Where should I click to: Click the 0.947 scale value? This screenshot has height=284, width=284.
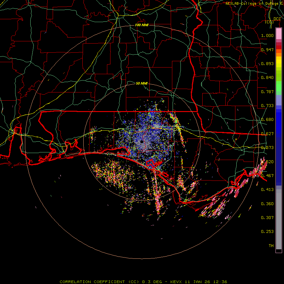267,50
